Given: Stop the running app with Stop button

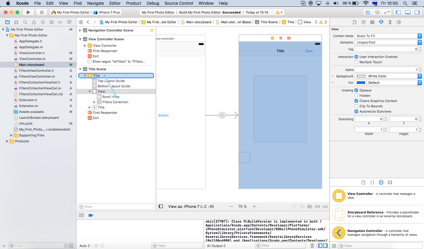Looking at the screenshot, I should point(42,12).
